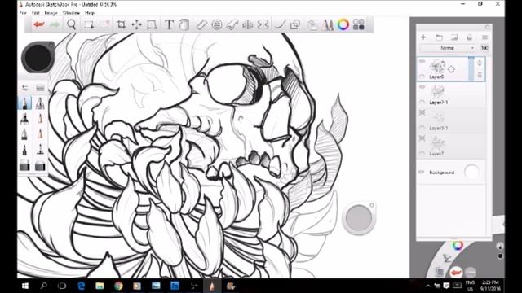Image resolution: width=522 pixels, height=293 pixels.
Task: Toggle Background layer visibility eye
Action: click(422, 172)
